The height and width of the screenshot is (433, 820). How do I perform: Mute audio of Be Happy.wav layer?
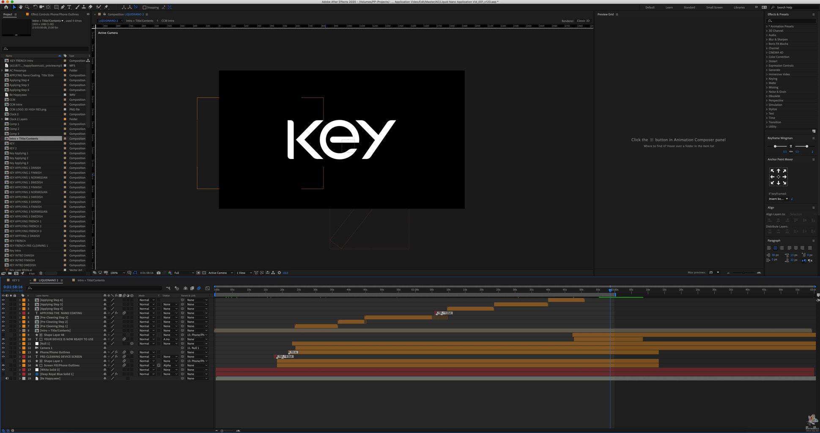click(x=7, y=378)
